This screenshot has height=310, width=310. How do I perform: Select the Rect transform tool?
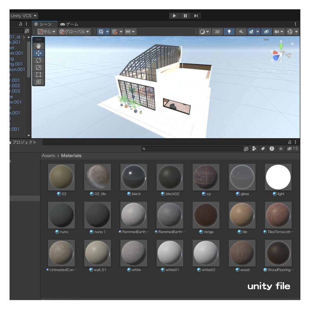pos(38,74)
